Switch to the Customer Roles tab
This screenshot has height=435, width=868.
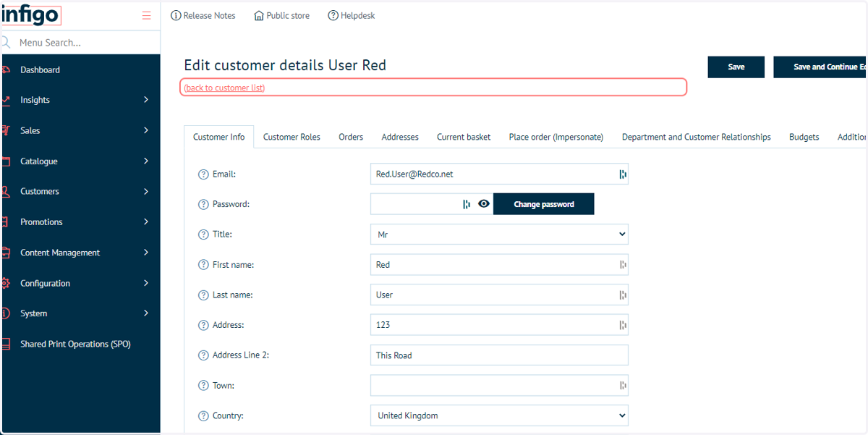tap(292, 137)
